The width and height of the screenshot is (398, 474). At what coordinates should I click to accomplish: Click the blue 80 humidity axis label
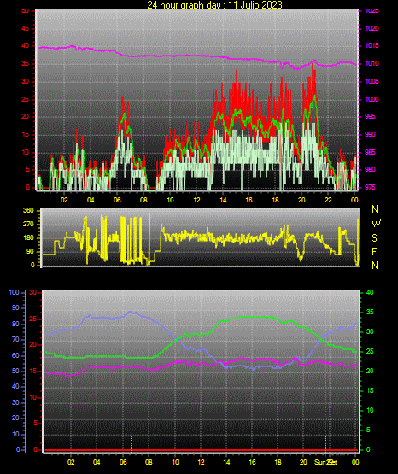tap(15, 324)
